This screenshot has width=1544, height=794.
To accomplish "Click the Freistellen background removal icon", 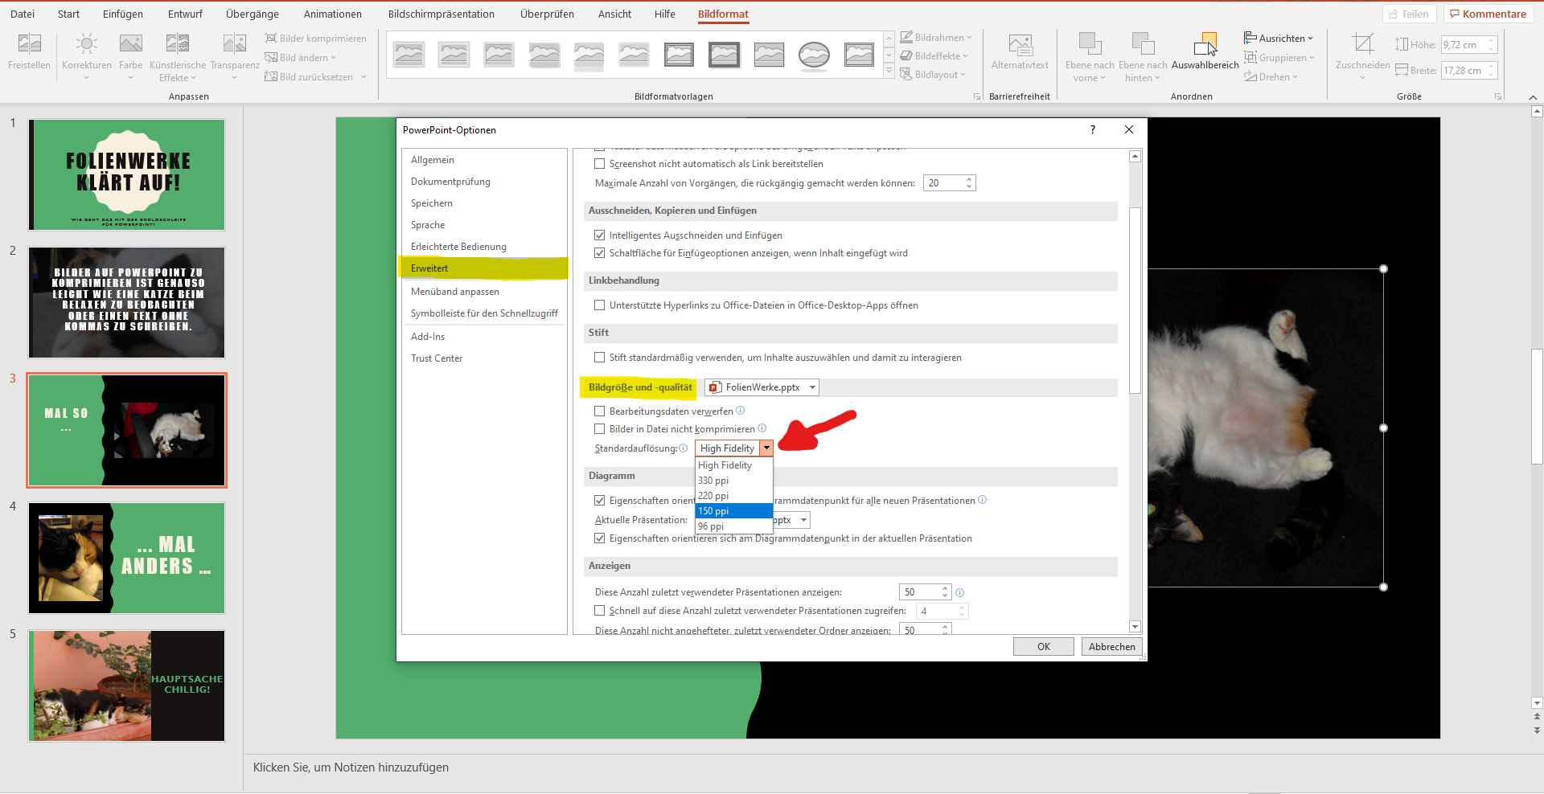I will coord(29,44).
